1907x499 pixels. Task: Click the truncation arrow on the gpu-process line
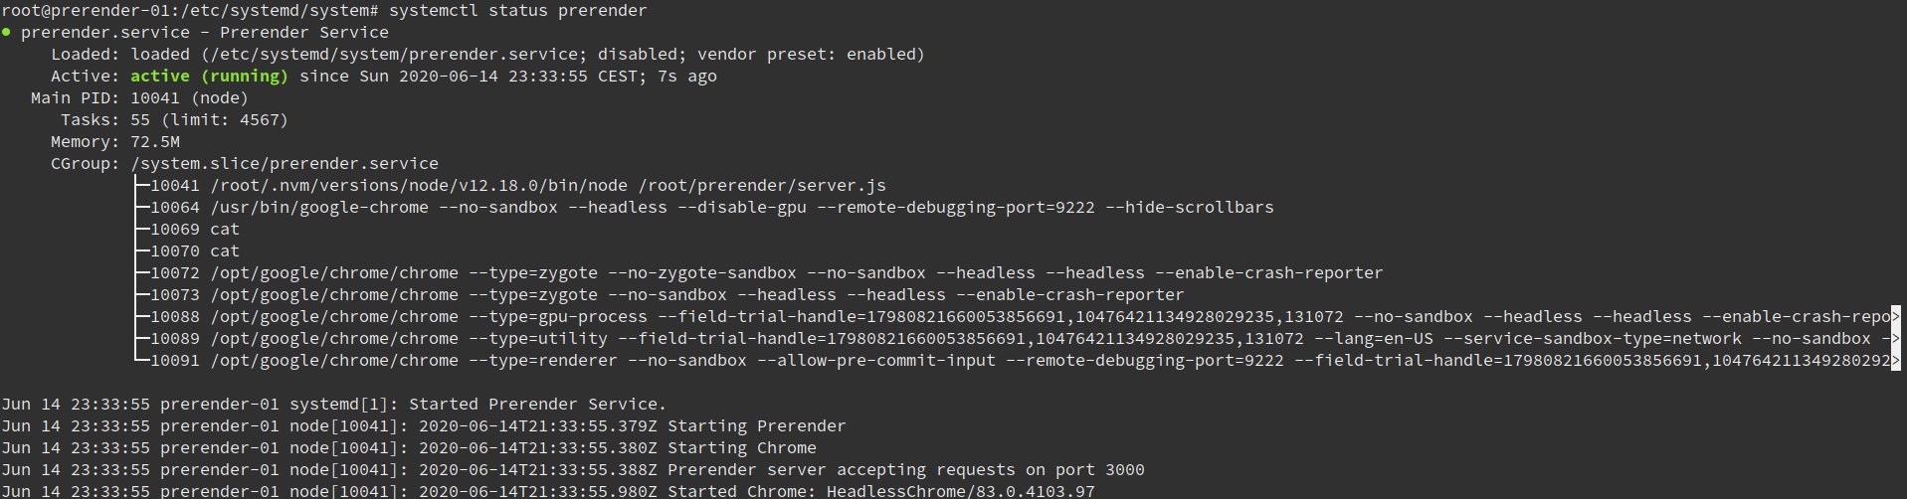pyautogui.click(x=1895, y=316)
